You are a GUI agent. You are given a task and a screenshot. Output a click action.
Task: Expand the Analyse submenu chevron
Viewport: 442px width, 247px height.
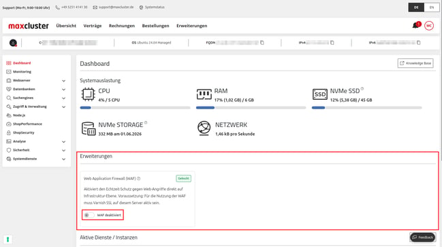[64, 142]
